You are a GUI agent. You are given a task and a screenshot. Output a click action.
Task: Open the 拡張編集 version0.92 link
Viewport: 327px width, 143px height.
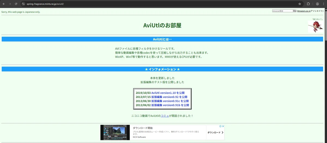169,97
